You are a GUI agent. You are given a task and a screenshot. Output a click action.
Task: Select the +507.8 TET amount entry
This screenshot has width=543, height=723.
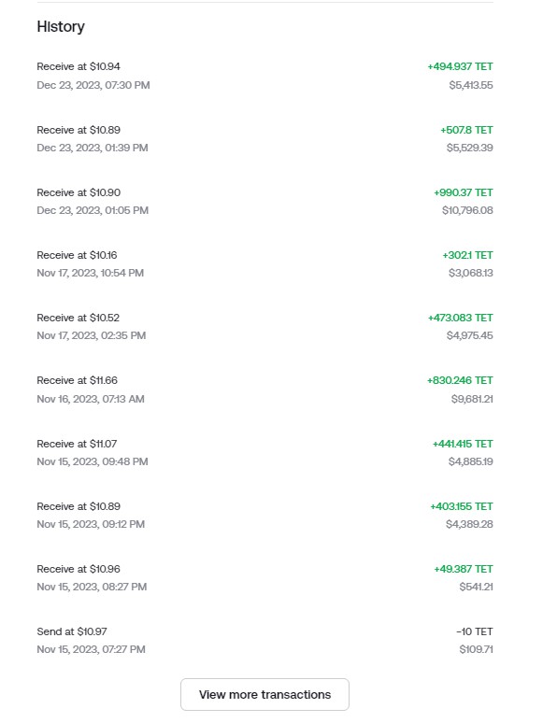pyautogui.click(x=466, y=130)
